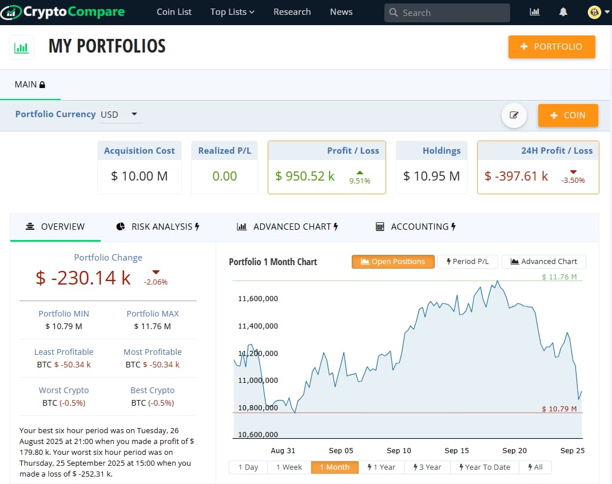The height and width of the screenshot is (484, 612).
Task: Switch chart to Open Positions view
Action: tap(393, 261)
